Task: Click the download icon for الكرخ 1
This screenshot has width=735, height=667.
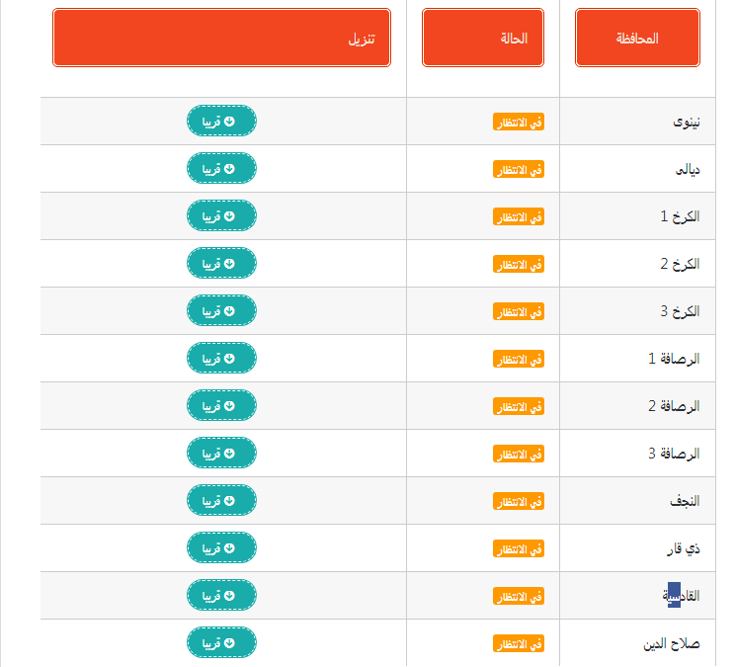Action: [x=229, y=216]
